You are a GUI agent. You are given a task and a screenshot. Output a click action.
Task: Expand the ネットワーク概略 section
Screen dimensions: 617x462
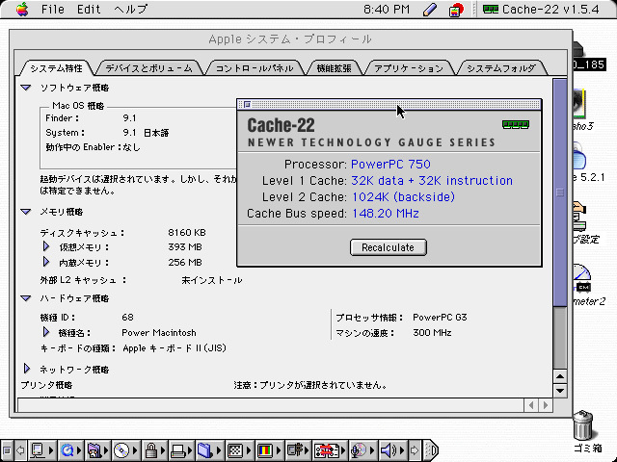coord(27,369)
